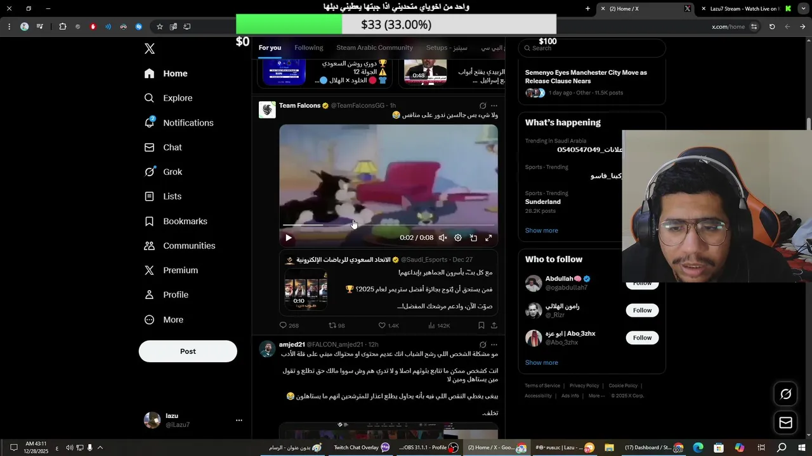
Task: Open more options on amjed21 post
Action: [x=494, y=345]
